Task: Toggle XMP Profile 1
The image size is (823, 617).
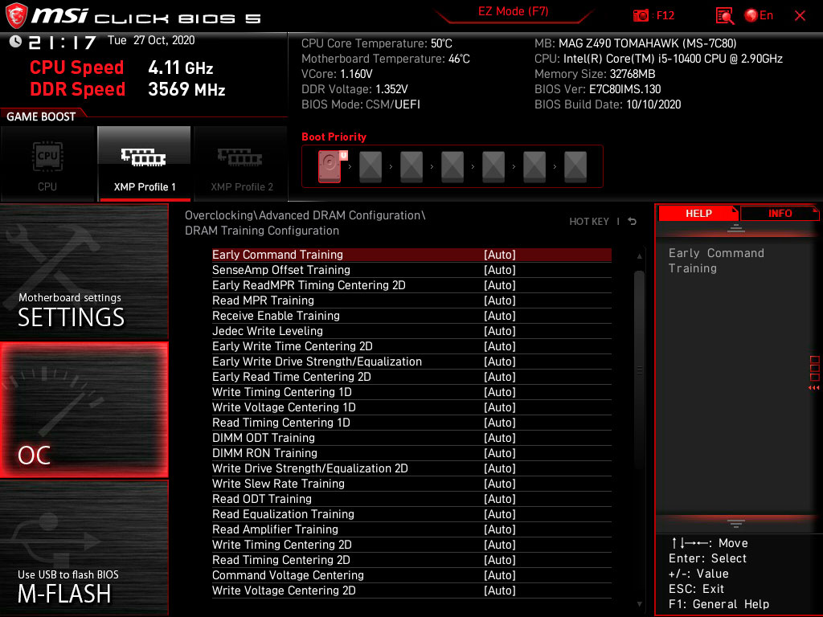Action: 145,164
